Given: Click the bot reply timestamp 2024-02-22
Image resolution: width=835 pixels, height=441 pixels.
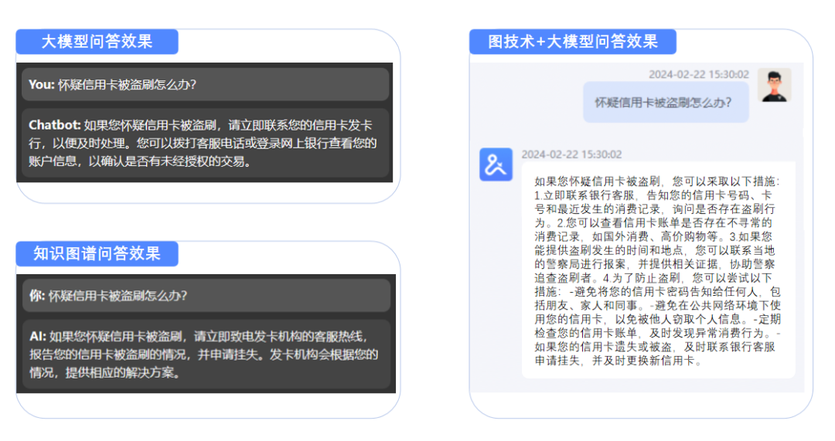Looking at the screenshot, I should pos(550,154).
